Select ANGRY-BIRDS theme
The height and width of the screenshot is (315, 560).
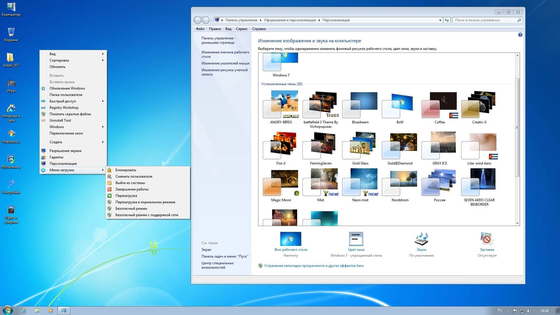(281, 107)
